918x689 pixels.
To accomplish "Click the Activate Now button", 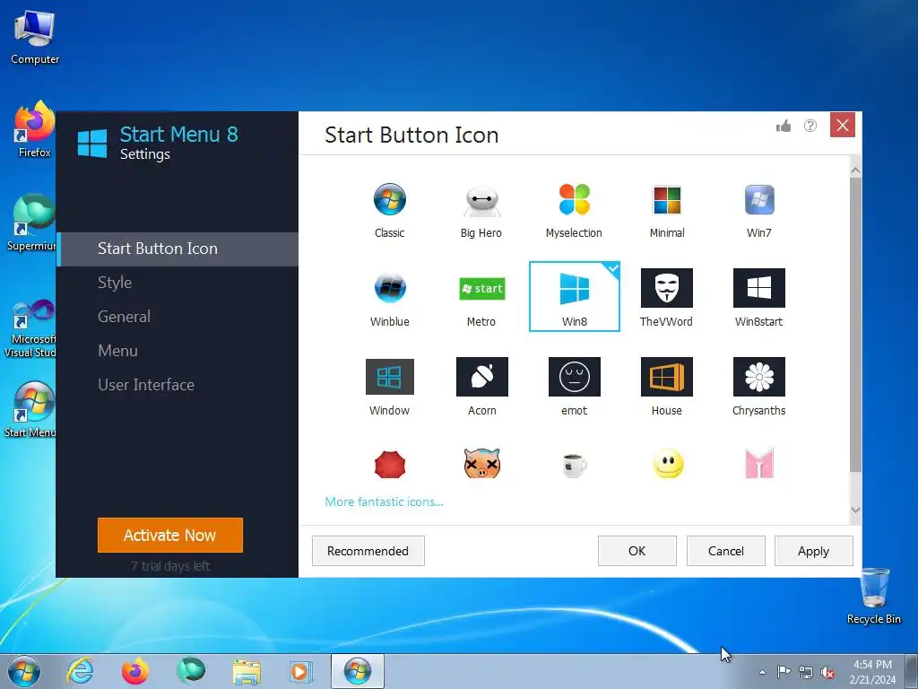I will [x=170, y=535].
